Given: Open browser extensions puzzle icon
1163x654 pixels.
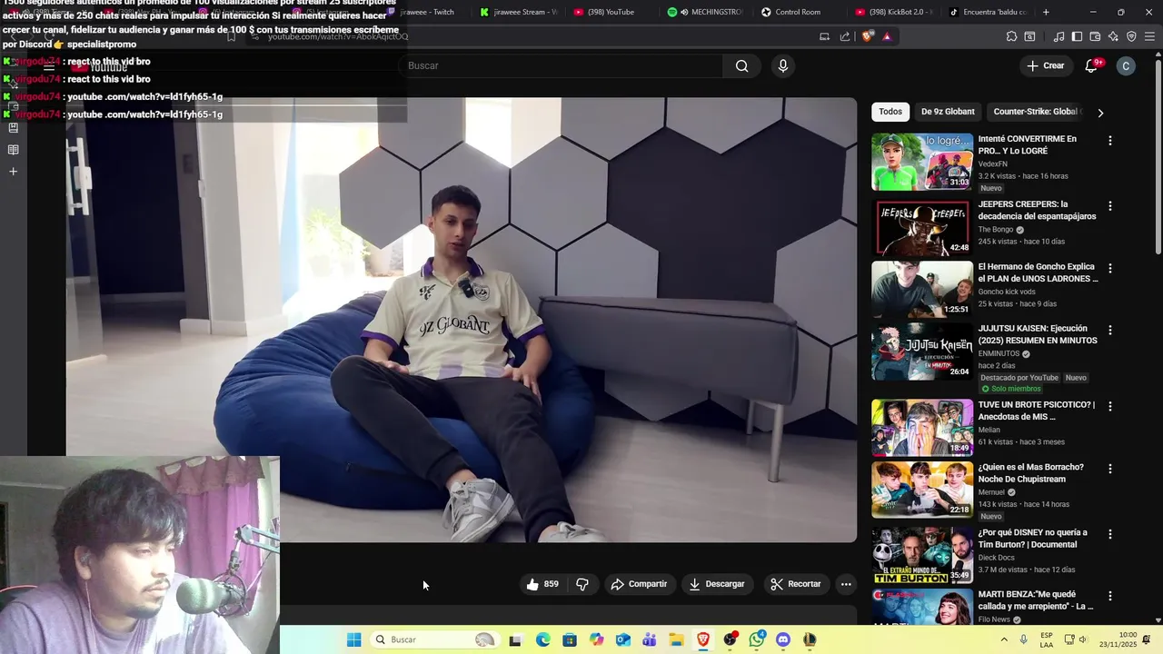Looking at the screenshot, I should (x=1011, y=36).
